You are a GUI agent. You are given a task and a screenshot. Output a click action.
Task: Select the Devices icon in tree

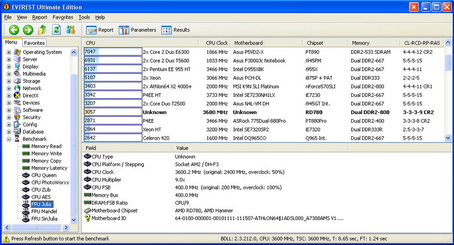click(x=18, y=103)
